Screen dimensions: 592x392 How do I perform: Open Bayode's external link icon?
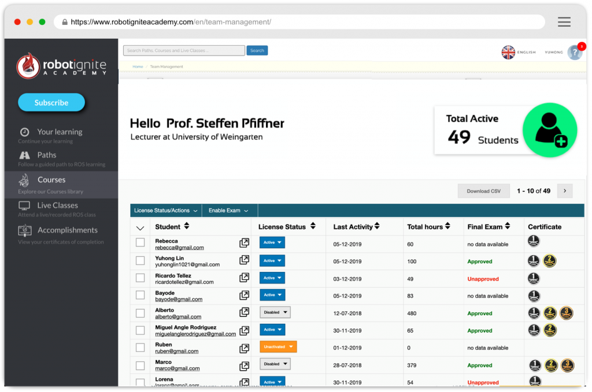pyautogui.click(x=245, y=295)
